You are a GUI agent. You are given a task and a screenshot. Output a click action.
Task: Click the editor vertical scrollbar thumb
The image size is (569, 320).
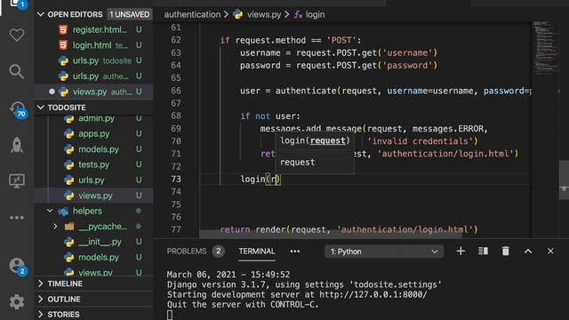coord(564,180)
